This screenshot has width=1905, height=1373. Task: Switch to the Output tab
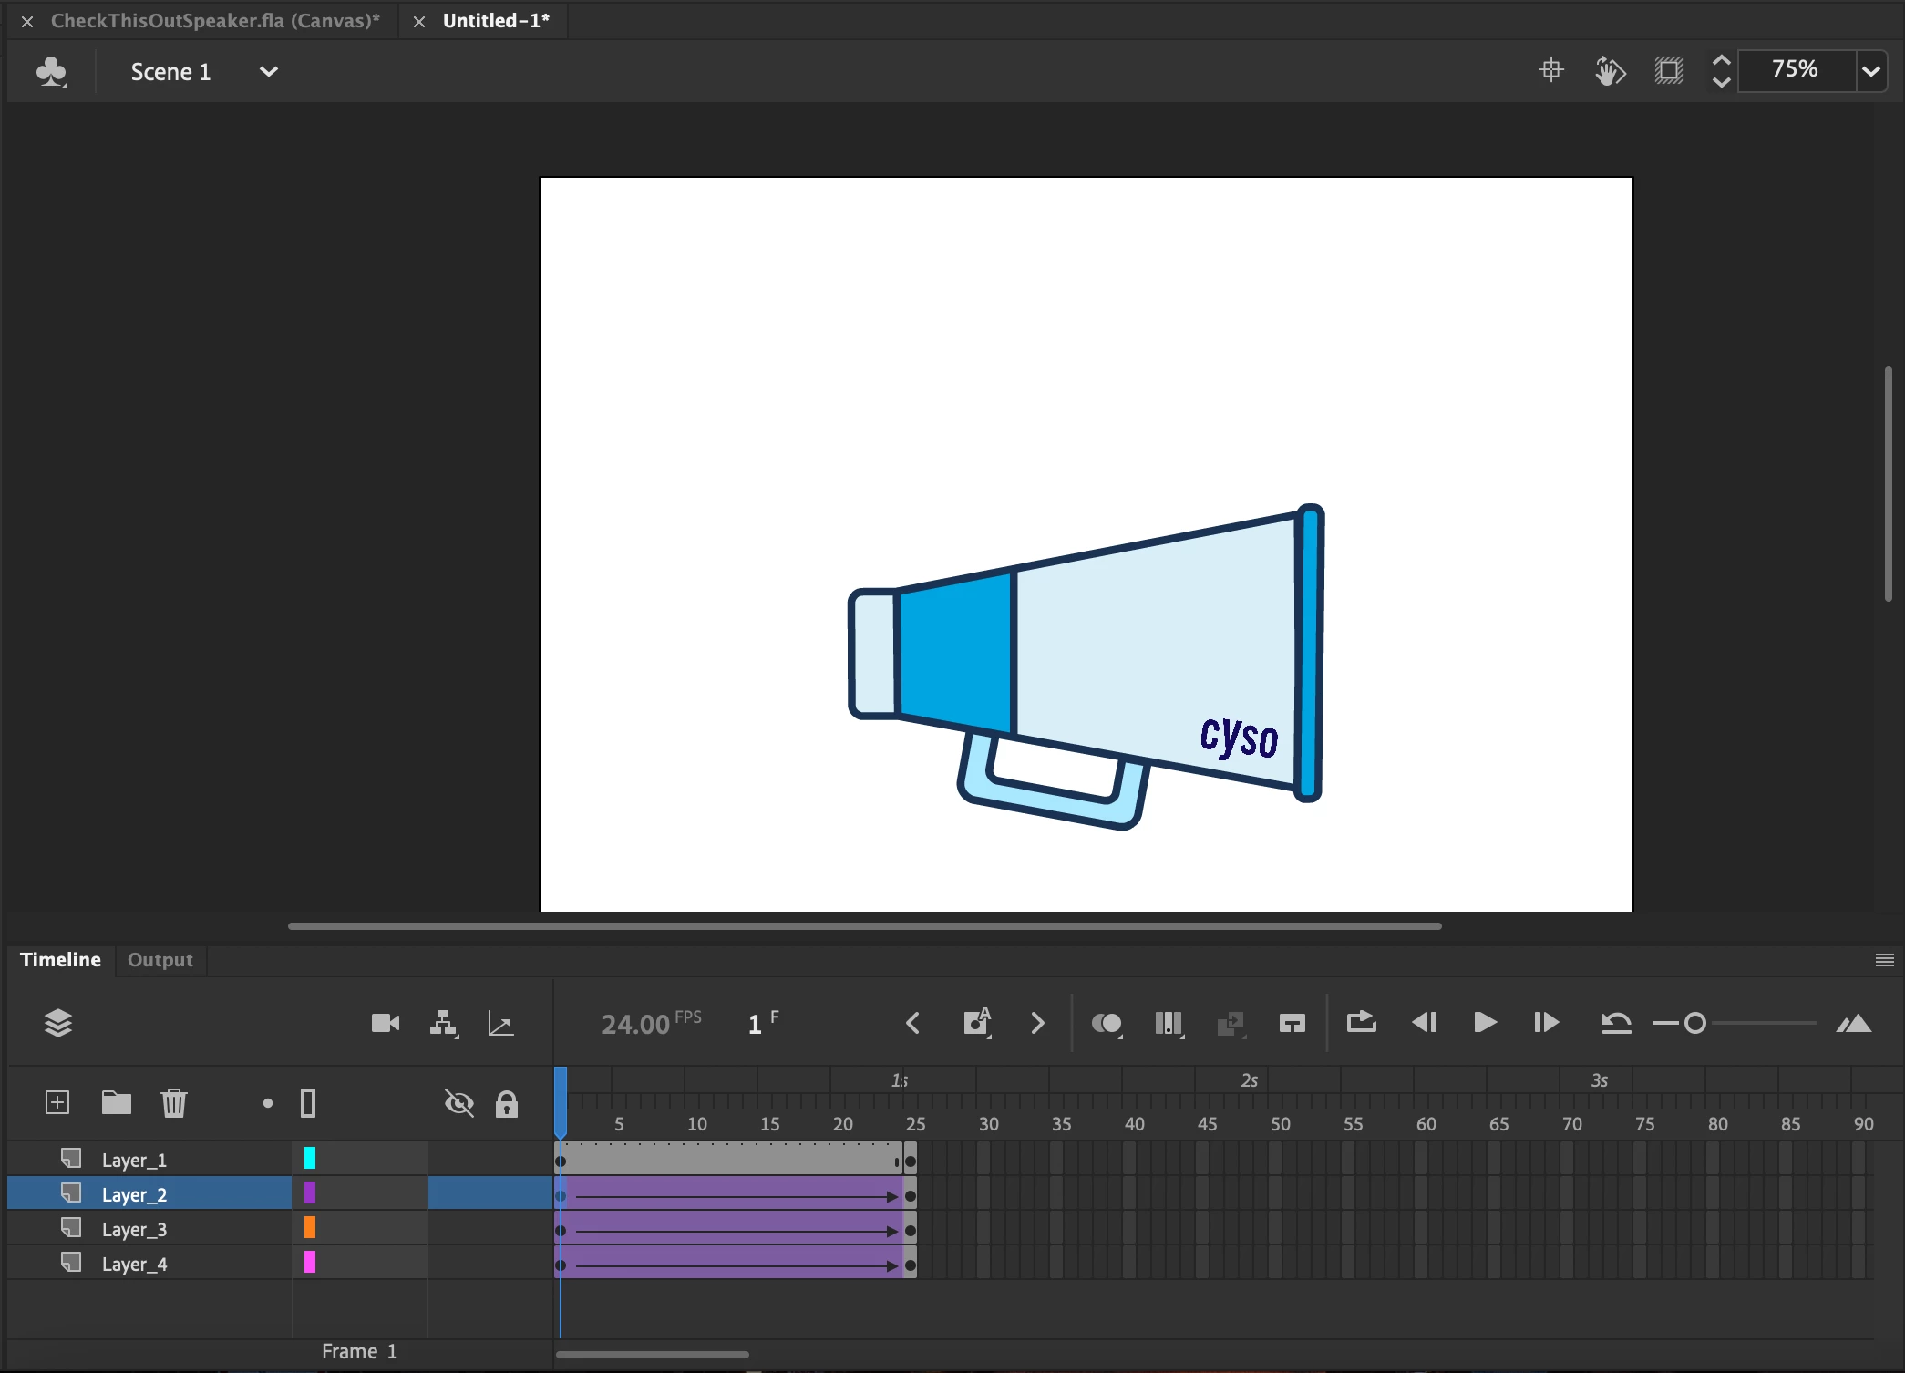160,960
